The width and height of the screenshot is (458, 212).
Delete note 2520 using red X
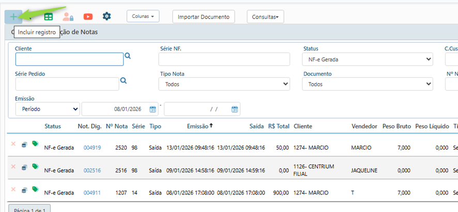[13, 144]
